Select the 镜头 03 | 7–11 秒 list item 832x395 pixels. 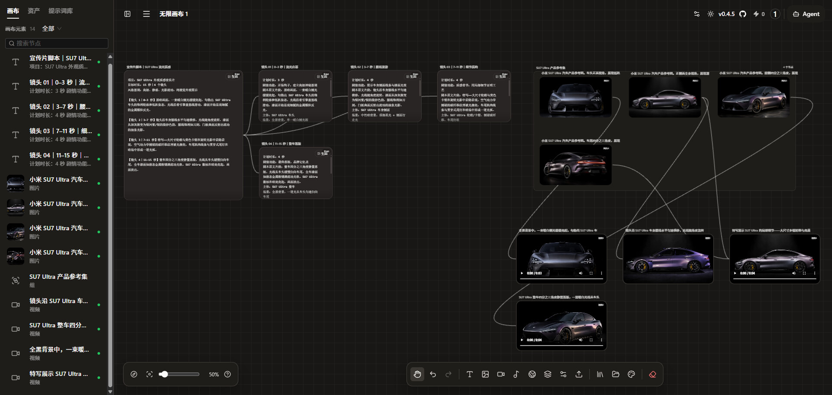pyautogui.click(x=54, y=135)
